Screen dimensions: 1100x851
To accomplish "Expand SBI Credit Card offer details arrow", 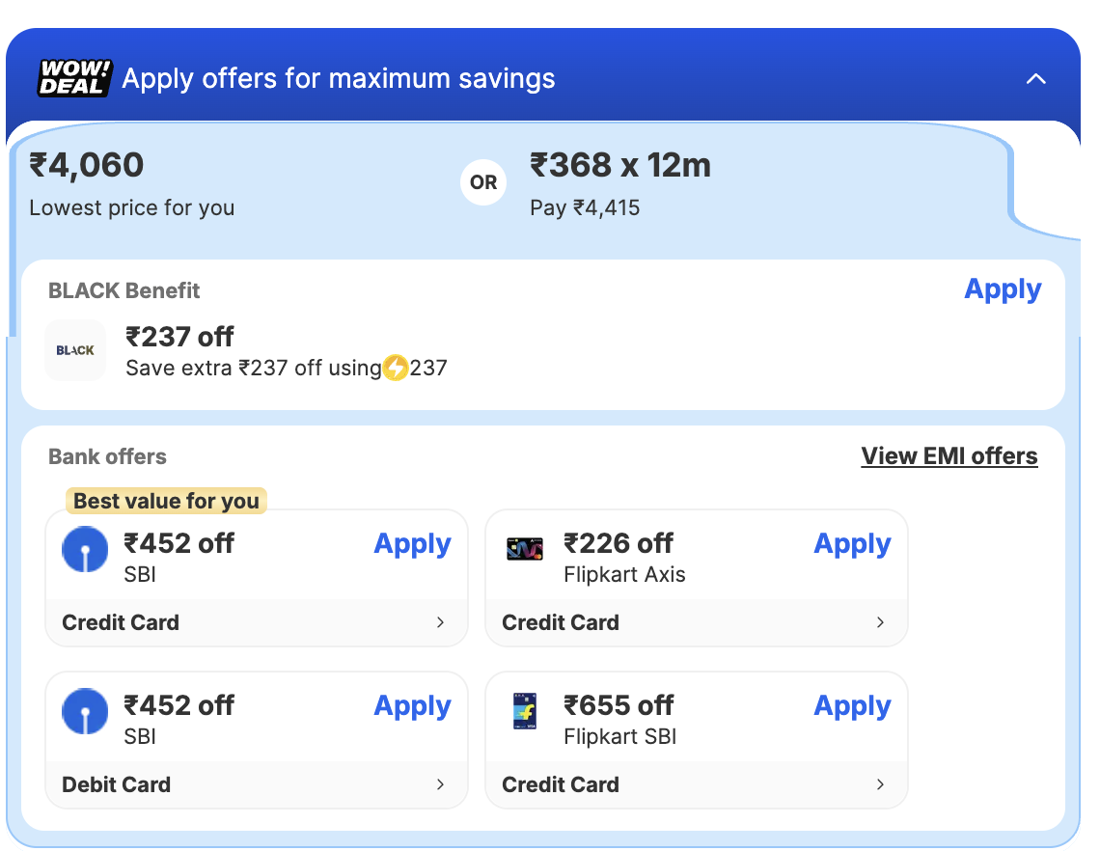I will click(440, 622).
